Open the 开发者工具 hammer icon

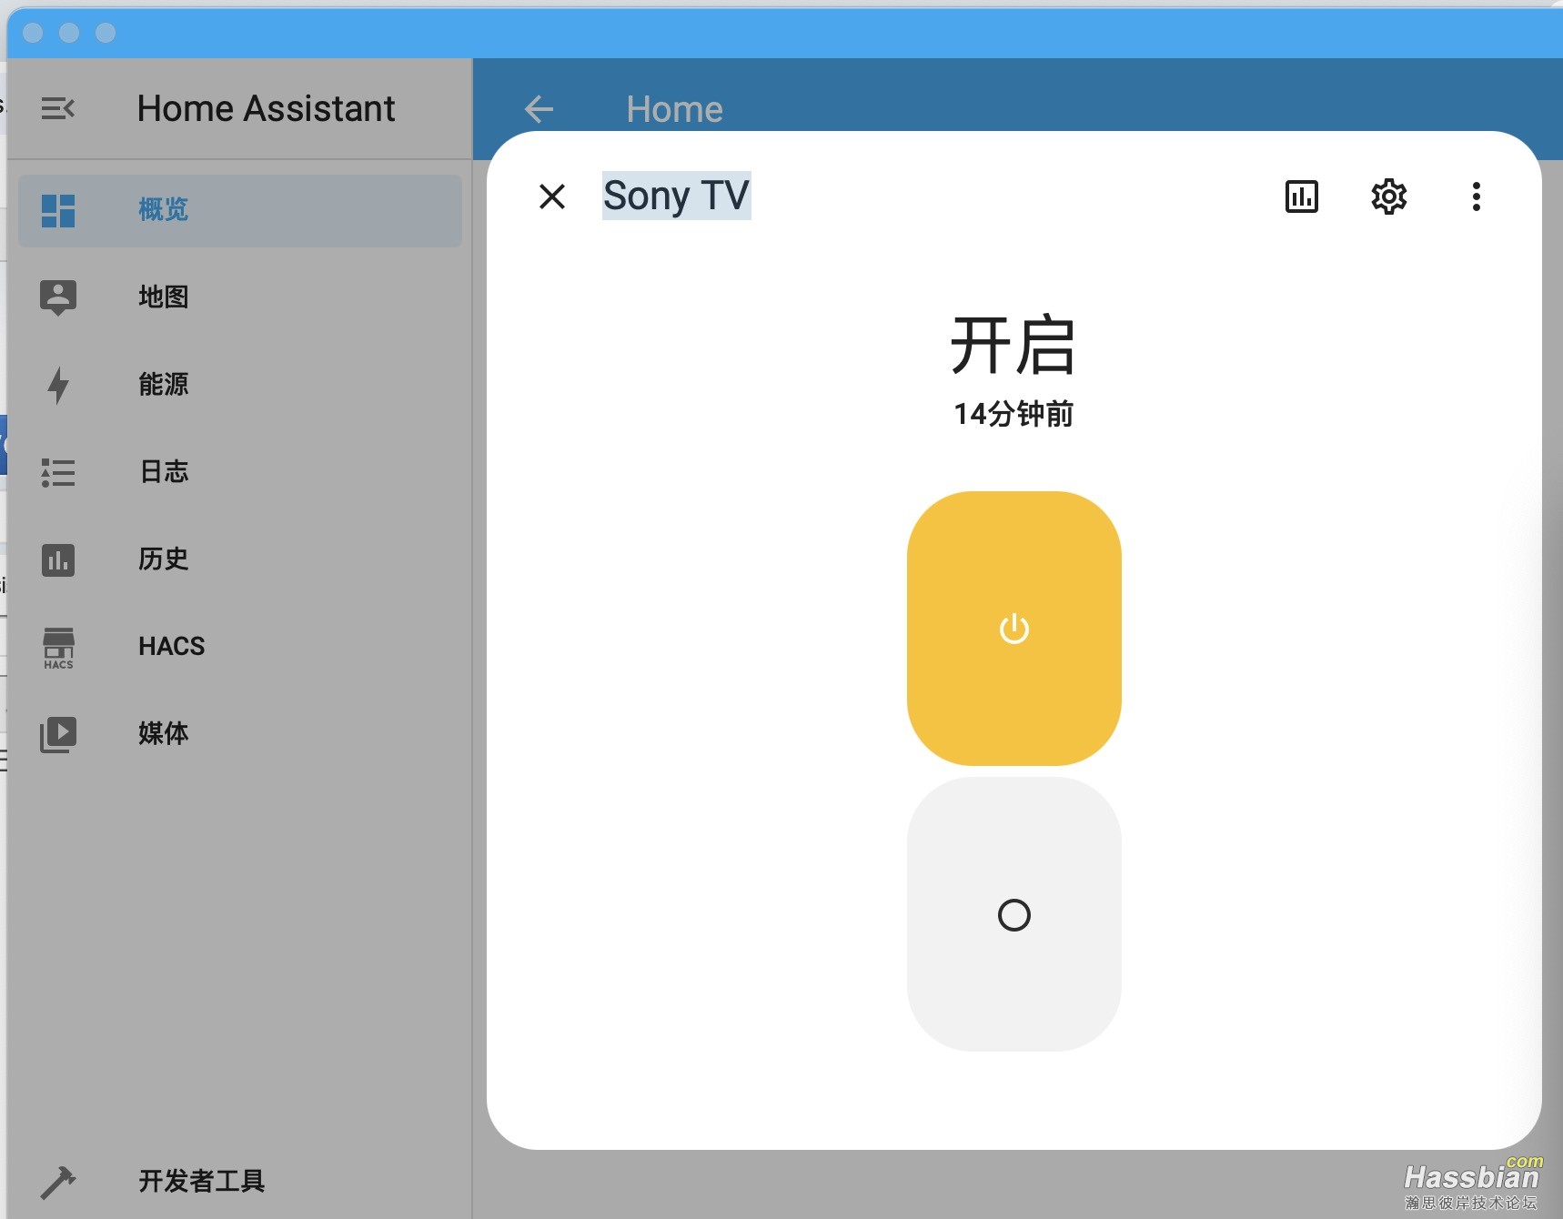pos(58,1182)
